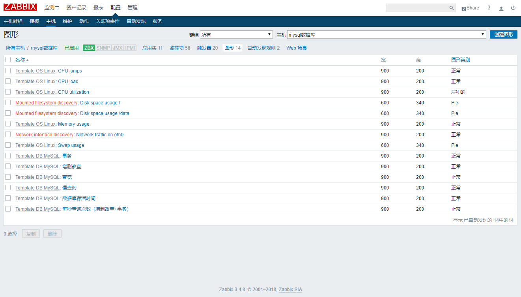Open the 配置 top menu
Viewport: 521px width, 297px height.
coord(116,8)
